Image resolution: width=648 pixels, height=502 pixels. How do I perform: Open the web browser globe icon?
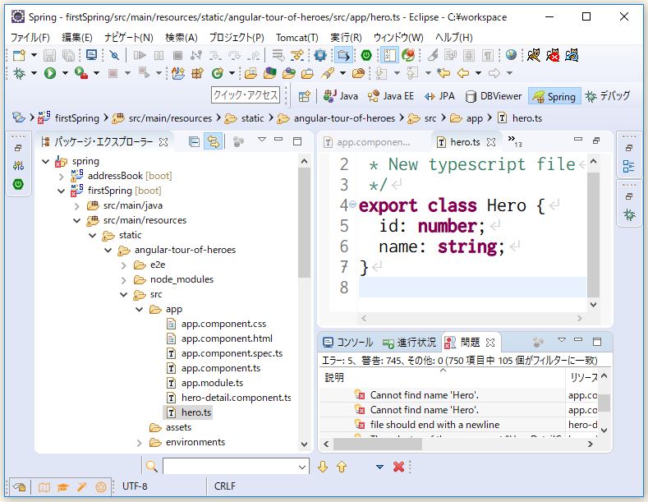[x=511, y=55]
